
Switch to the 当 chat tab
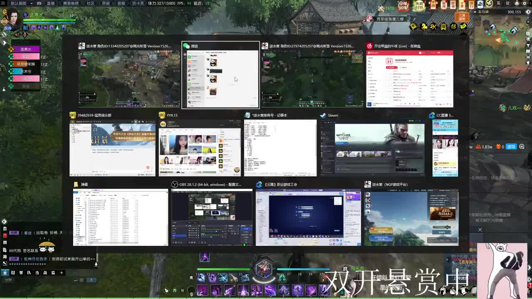pos(37,273)
